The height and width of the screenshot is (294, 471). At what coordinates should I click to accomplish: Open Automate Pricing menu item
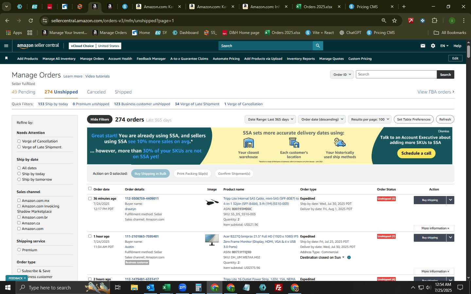pyautogui.click(x=226, y=58)
